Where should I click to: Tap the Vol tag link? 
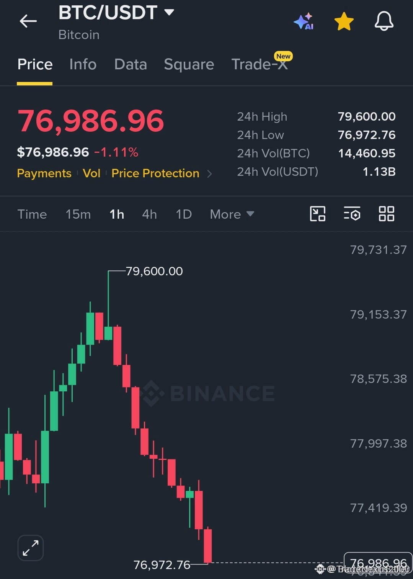click(x=91, y=173)
